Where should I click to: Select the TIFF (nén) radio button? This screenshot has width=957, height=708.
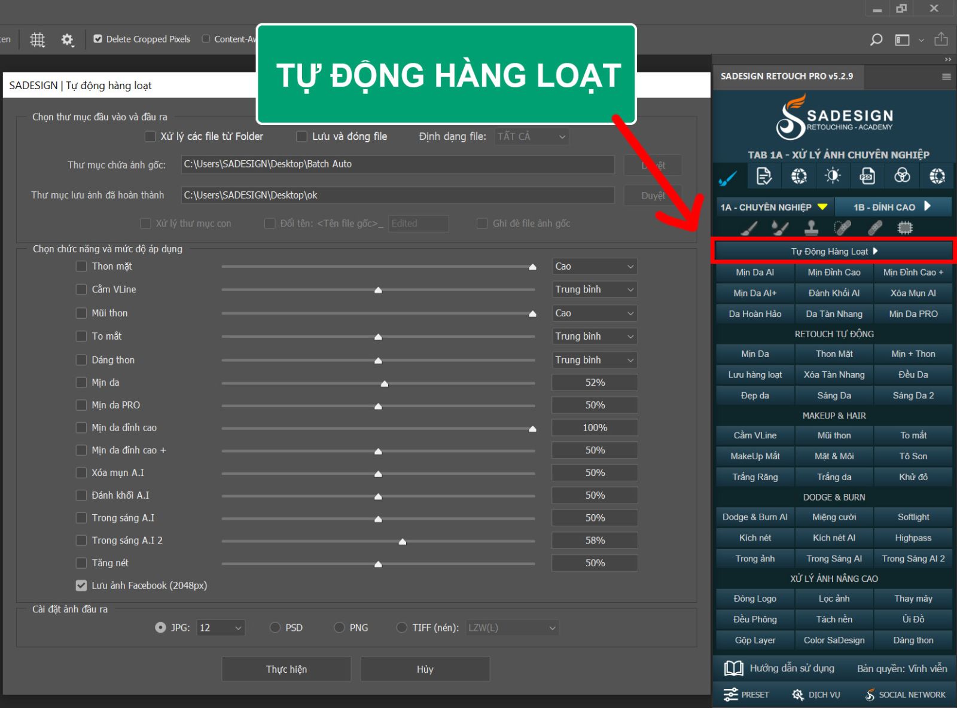(402, 627)
